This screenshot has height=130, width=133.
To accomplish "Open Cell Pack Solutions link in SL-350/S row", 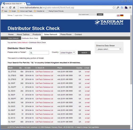I will (44, 91).
